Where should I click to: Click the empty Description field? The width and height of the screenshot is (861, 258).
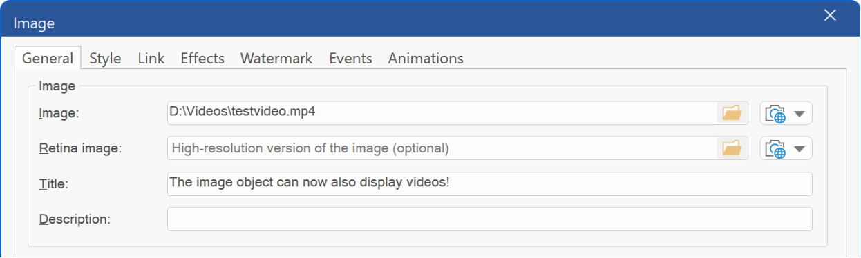click(490, 219)
